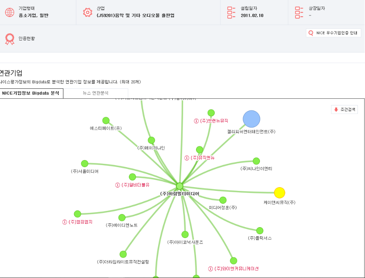365x278 pixels.
Task: Click the 케이앤씨뮤직(주) label text
Action: click(x=279, y=203)
